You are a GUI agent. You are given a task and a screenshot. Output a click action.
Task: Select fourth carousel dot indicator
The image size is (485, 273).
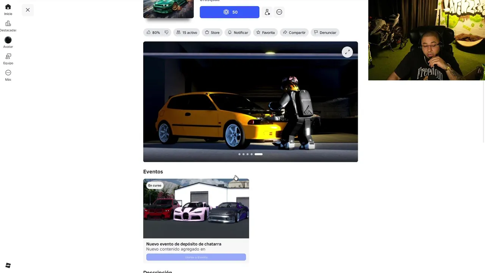click(252, 154)
